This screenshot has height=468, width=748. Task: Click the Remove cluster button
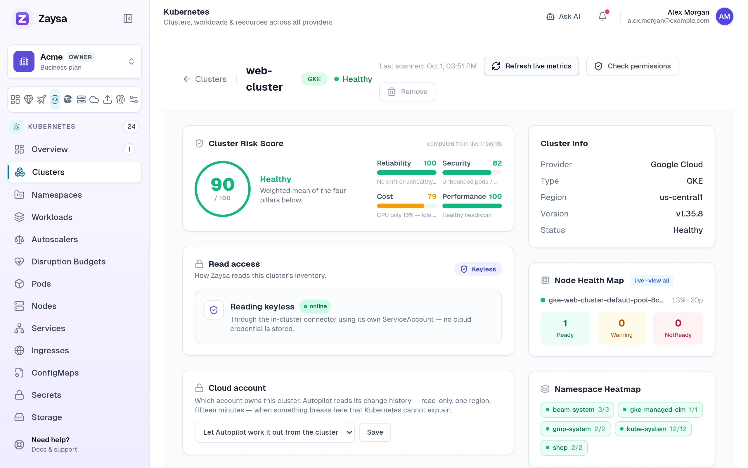(x=407, y=92)
